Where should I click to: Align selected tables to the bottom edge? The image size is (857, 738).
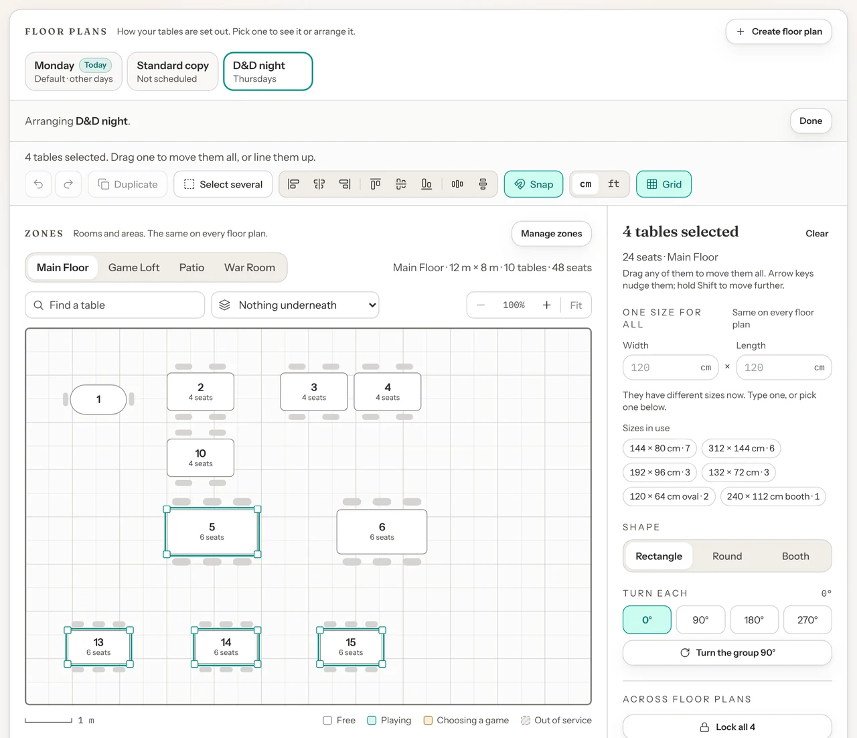tap(426, 184)
